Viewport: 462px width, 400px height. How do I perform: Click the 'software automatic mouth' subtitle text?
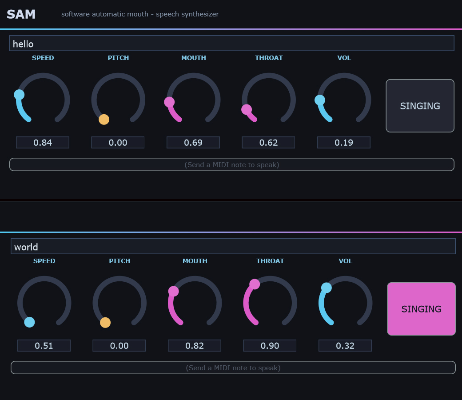pyautogui.click(x=140, y=14)
